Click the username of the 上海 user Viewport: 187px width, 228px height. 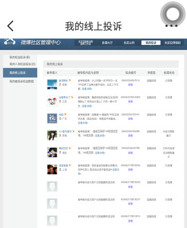64,166
